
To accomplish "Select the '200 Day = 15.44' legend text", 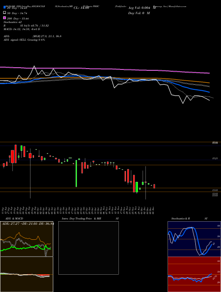I will (x=18, y=19).
